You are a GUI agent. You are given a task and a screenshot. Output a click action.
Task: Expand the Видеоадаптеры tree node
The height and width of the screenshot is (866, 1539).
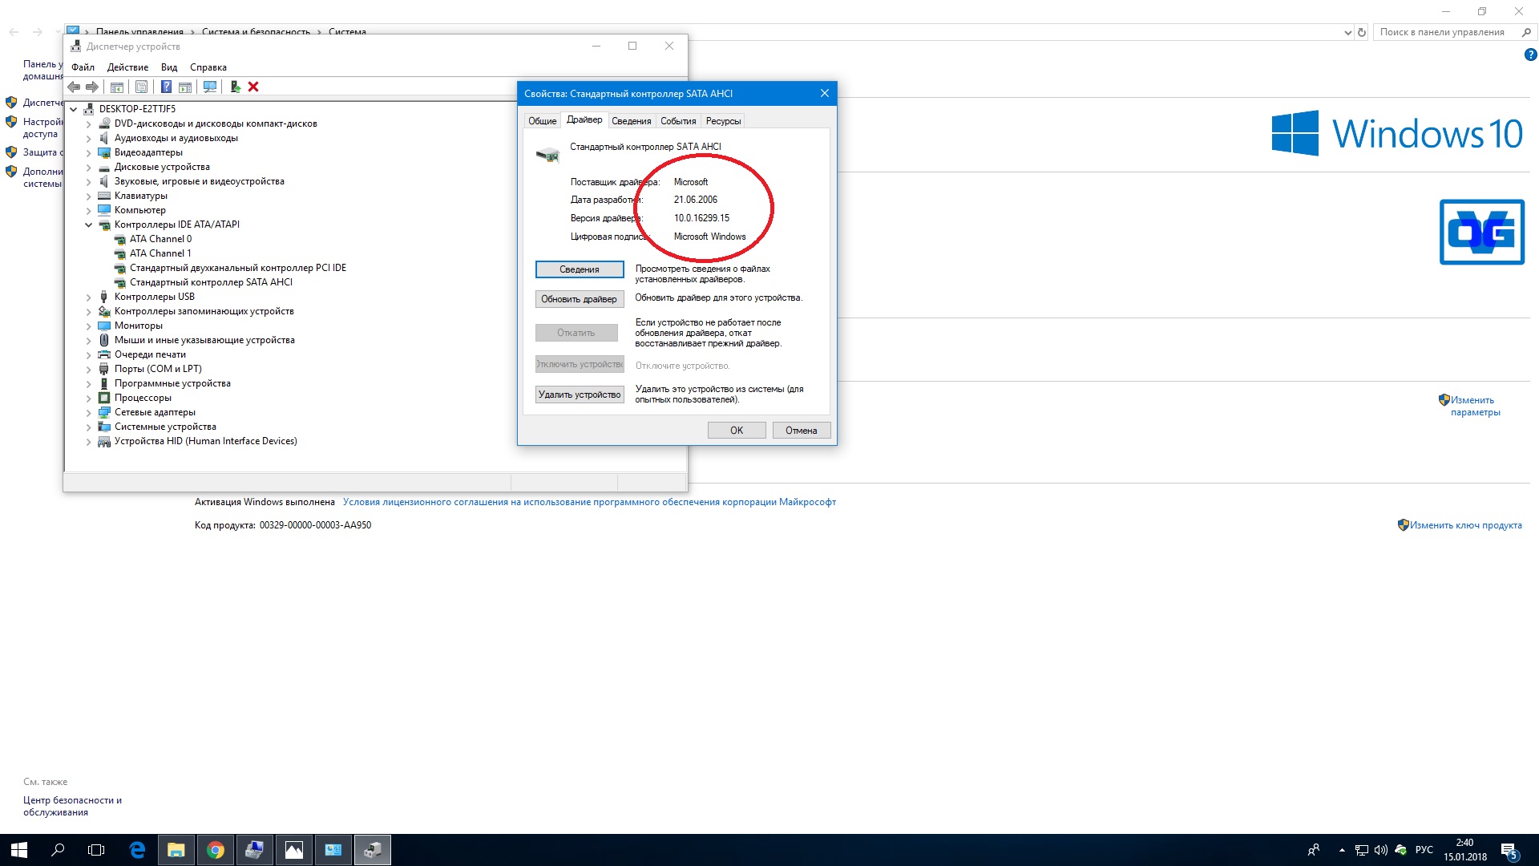click(88, 153)
